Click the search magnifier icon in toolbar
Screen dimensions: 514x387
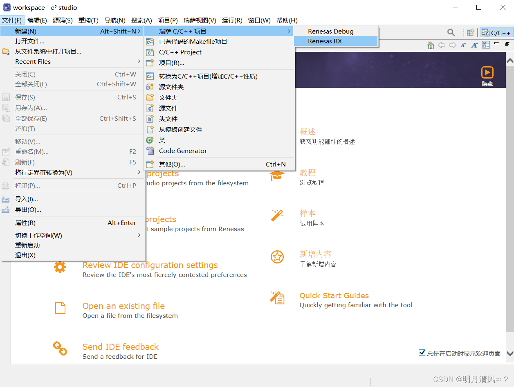(x=451, y=32)
